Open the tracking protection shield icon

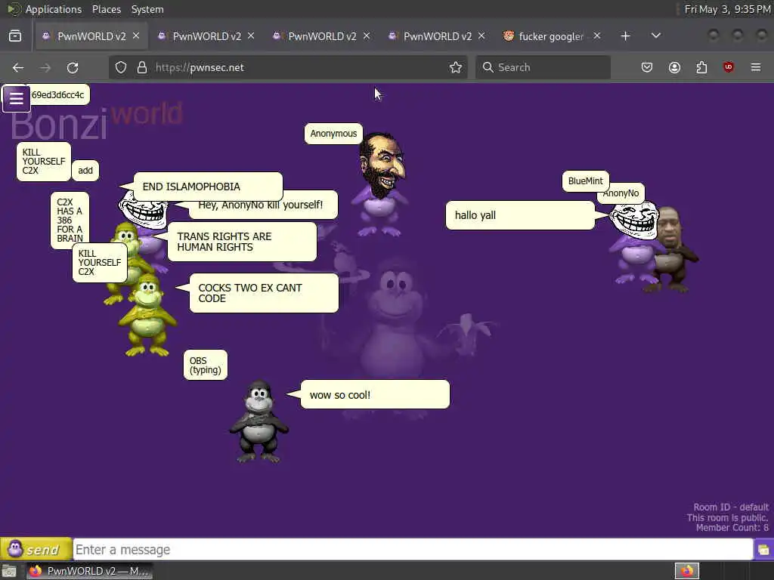[121, 67]
